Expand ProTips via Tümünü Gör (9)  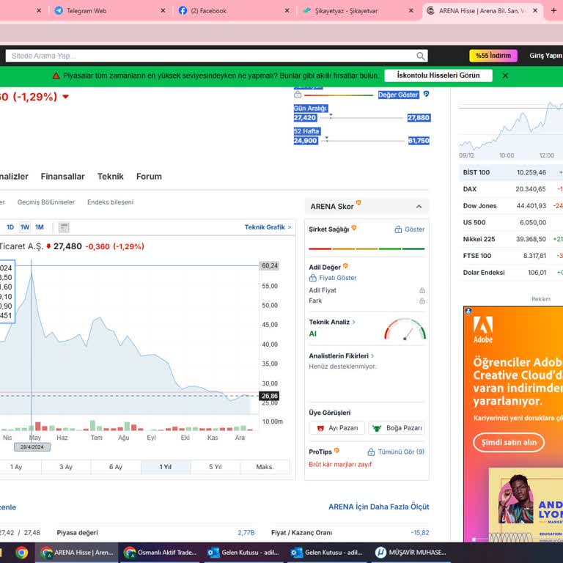click(396, 452)
